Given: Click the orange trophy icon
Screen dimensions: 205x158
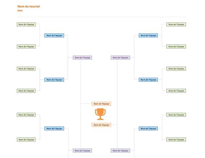Looking at the screenshot, I should (100, 114).
